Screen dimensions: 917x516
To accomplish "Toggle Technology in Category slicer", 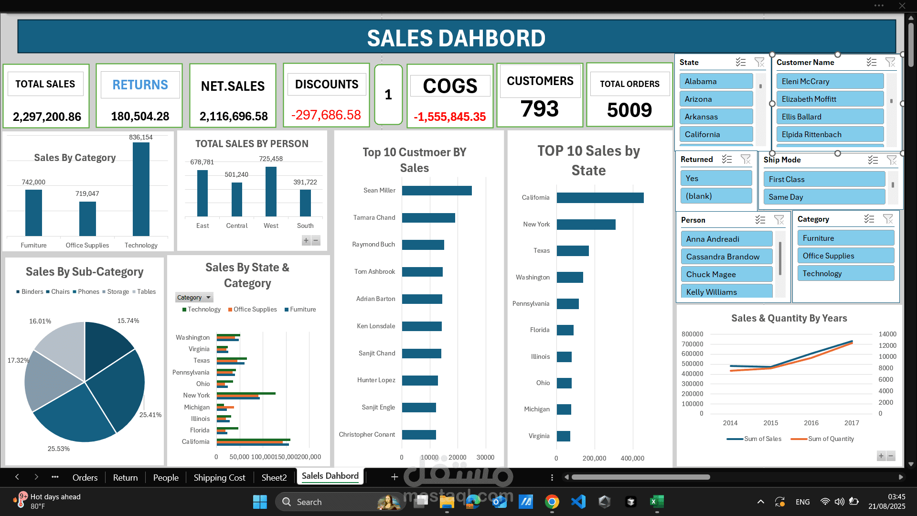I will coord(845,273).
